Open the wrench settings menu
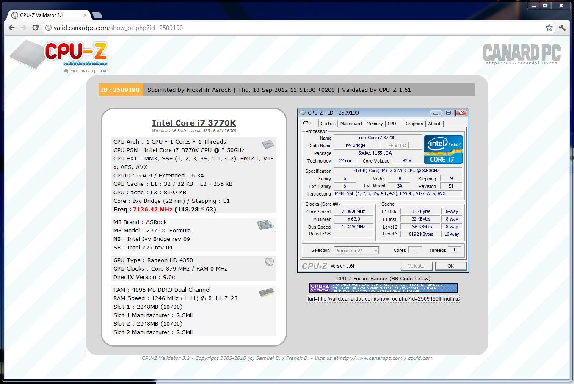This screenshot has height=384, width=574. pos(562,28)
